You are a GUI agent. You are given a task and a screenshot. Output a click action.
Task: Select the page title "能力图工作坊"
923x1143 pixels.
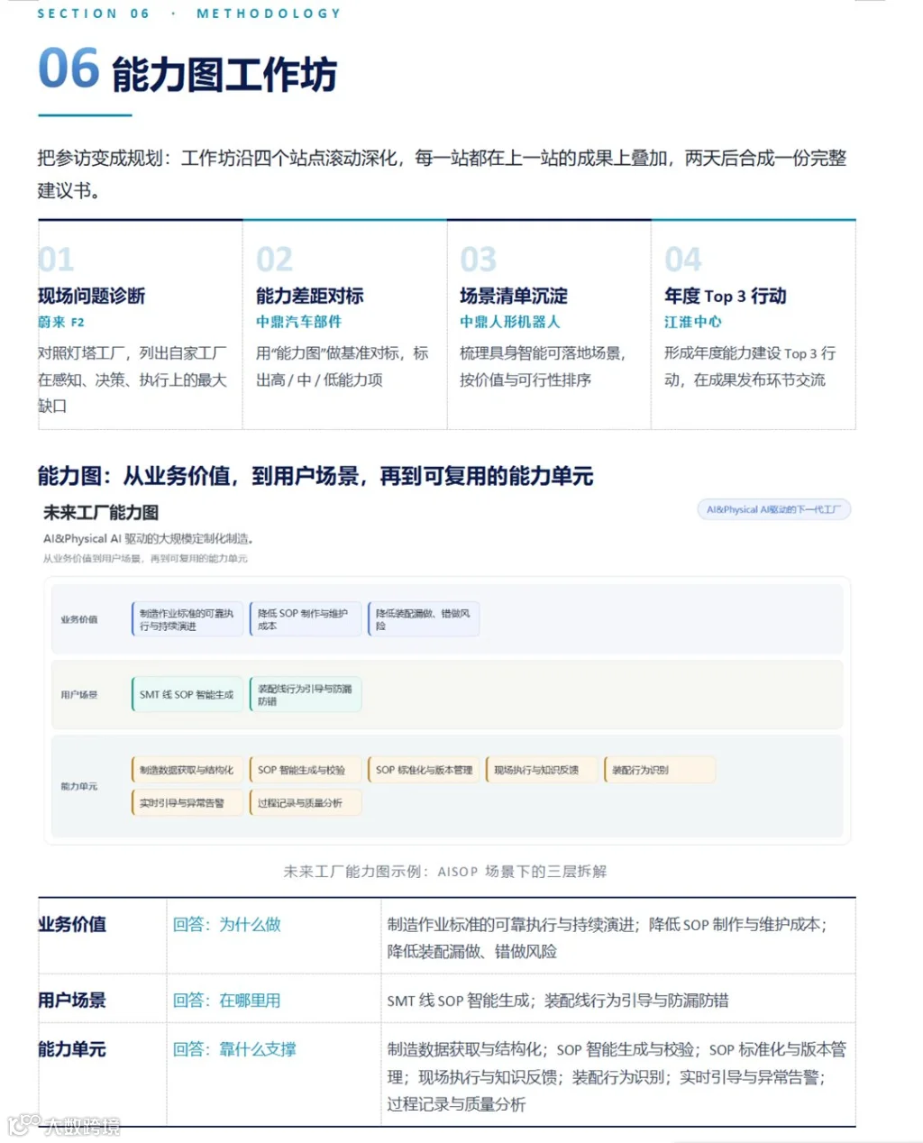click(224, 75)
